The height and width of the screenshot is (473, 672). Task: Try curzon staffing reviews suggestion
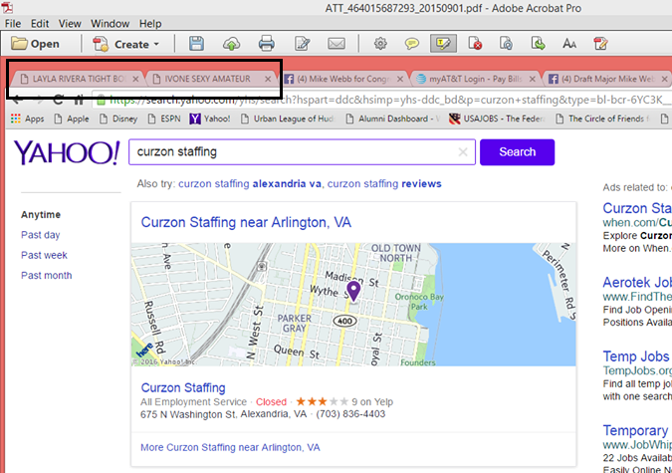(x=384, y=184)
